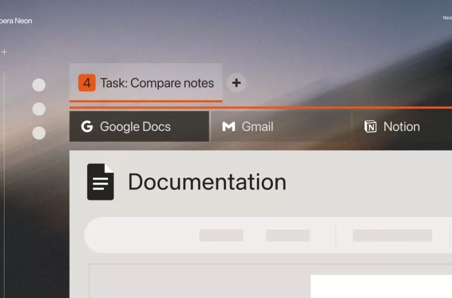Open the Gmail tab
The height and width of the screenshot is (298, 452).
281,127
